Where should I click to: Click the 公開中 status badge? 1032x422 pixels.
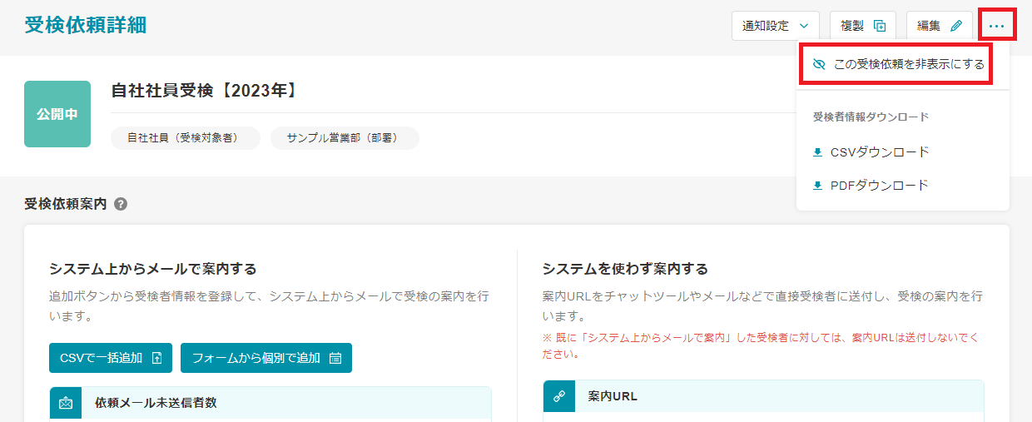tap(57, 114)
